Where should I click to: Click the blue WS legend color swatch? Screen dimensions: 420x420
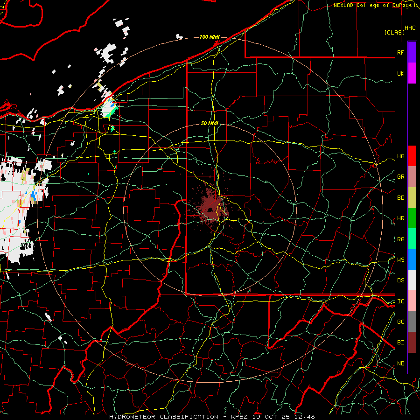coord(412,259)
